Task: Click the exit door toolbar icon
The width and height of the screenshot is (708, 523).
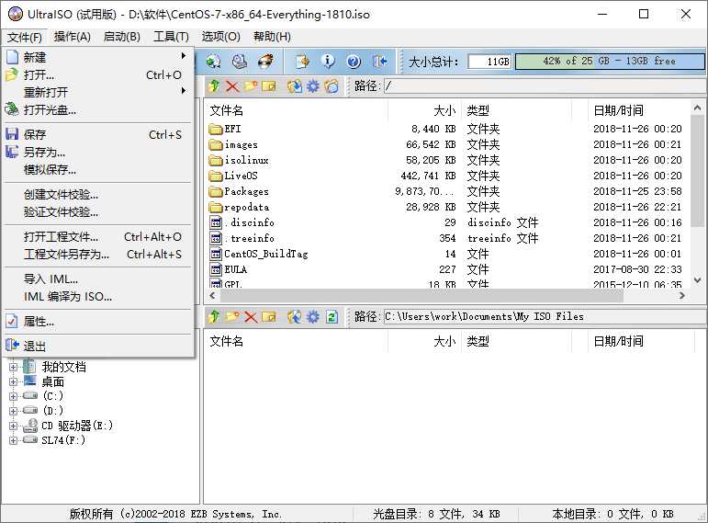Action: (380, 61)
